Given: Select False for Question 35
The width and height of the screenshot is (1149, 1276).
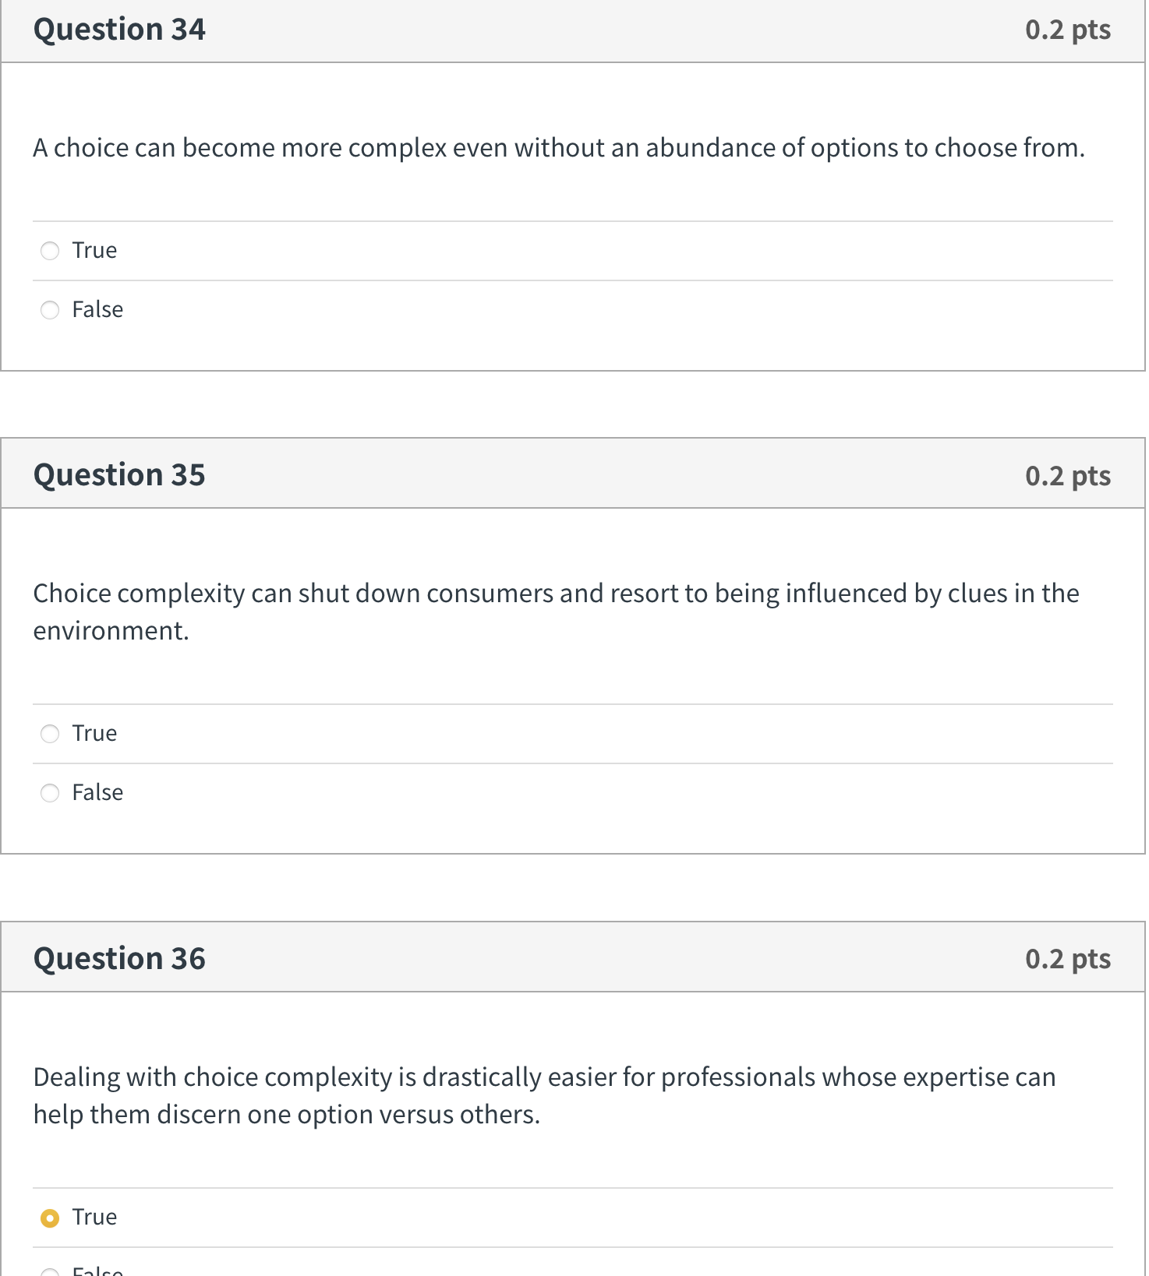Looking at the screenshot, I should (x=50, y=792).
